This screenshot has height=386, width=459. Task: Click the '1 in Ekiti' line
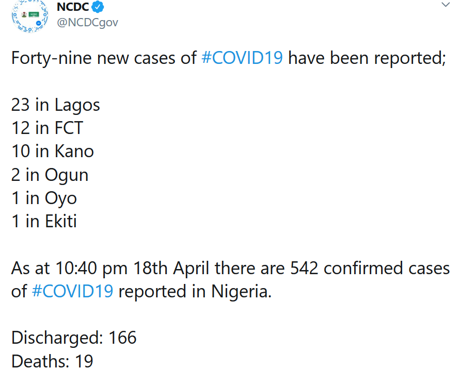44,221
